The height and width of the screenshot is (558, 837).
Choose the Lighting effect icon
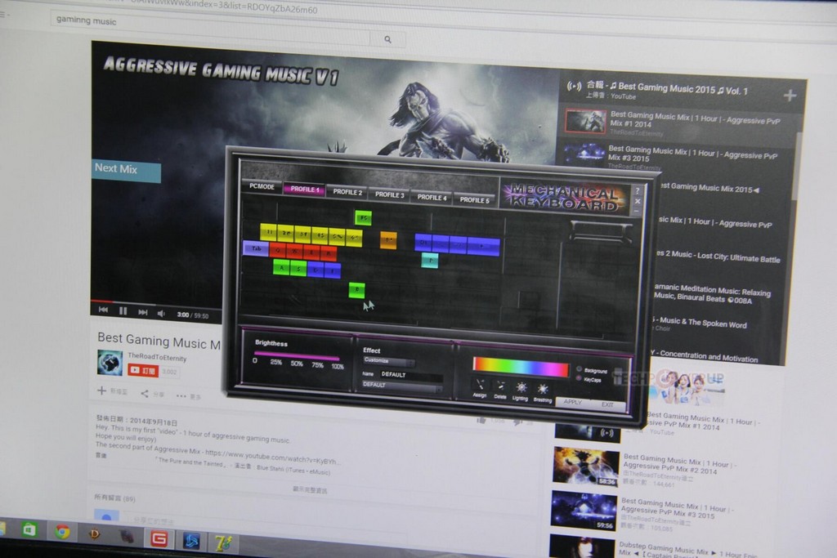(x=521, y=387)
